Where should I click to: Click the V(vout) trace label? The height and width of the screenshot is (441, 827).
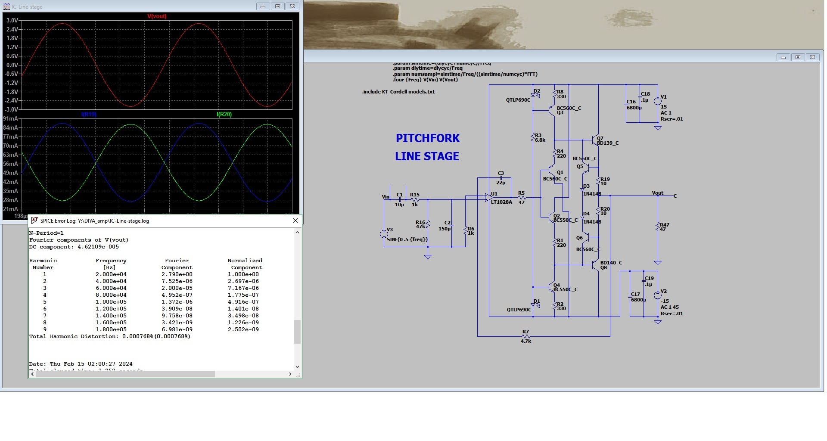point(157,16)
